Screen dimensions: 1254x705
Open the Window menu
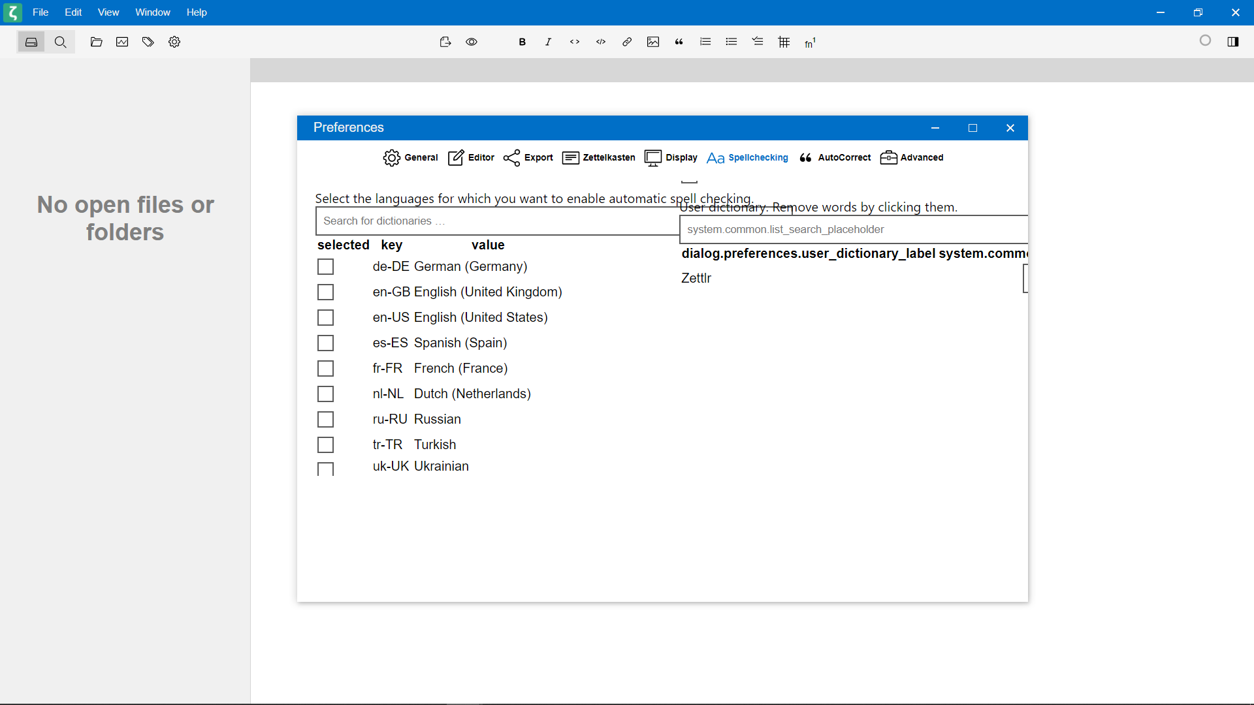(152, 12)
